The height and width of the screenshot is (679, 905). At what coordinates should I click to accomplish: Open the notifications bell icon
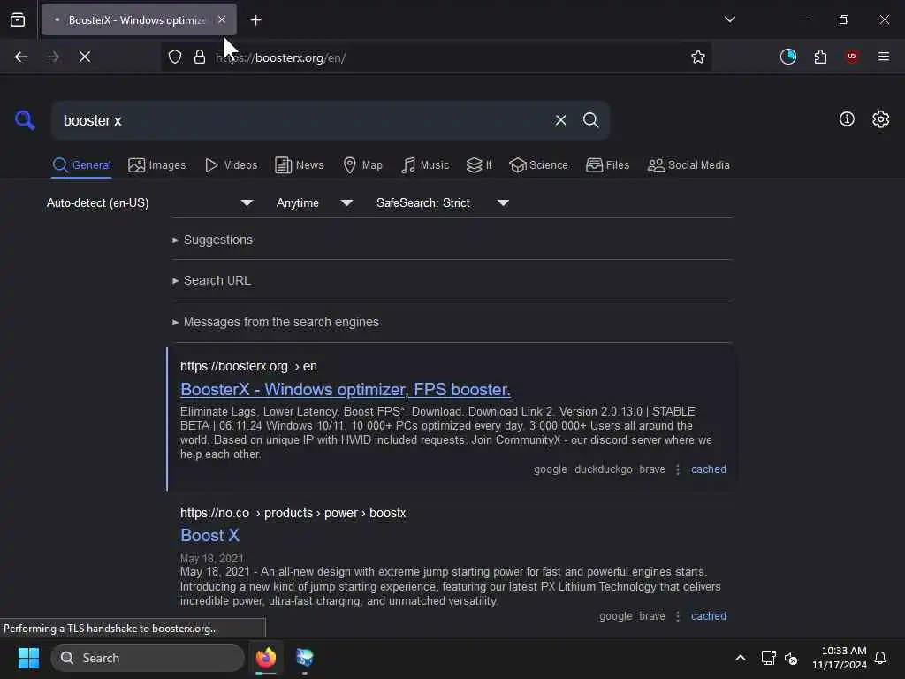[881, 658]
